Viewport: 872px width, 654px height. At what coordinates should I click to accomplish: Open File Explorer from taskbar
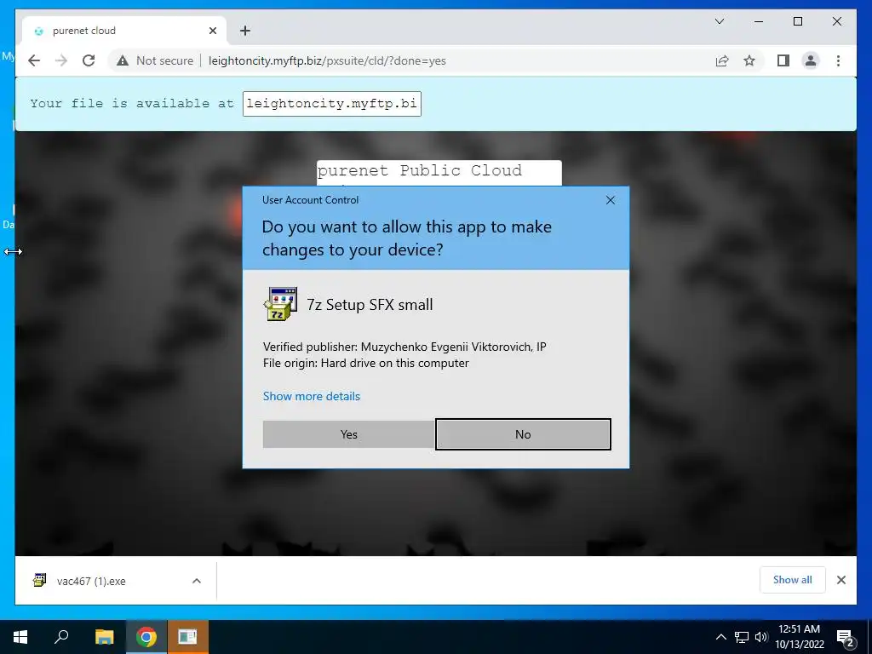click(x=104, y=637)
